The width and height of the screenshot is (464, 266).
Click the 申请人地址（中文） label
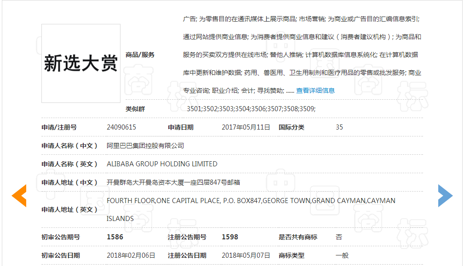tap(69, 182)
